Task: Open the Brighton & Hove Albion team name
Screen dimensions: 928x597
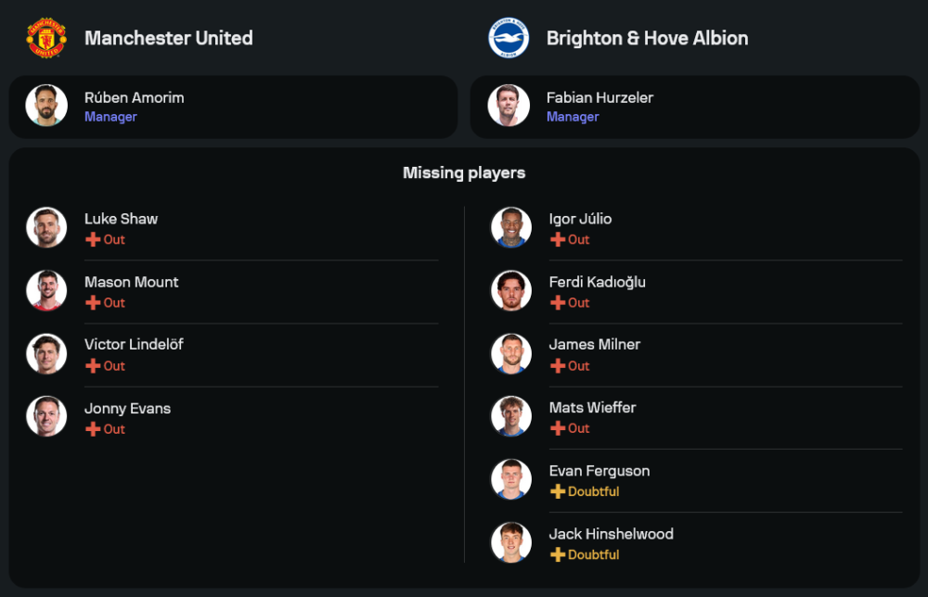Action: coord(647,38)
